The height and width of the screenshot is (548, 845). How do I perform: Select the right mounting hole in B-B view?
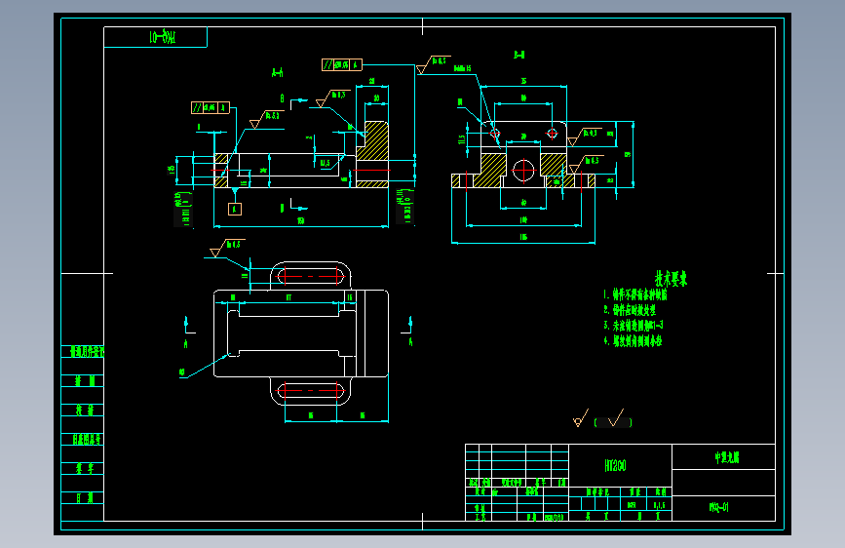pyautogui.click(x=552, y=133)
